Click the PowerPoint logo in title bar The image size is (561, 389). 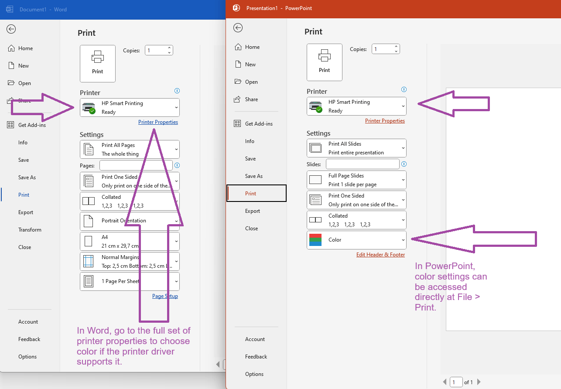[x=236, y=8]
